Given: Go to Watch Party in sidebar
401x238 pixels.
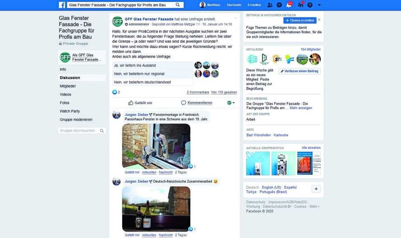Looking at the screenshot, I should 70,111.
